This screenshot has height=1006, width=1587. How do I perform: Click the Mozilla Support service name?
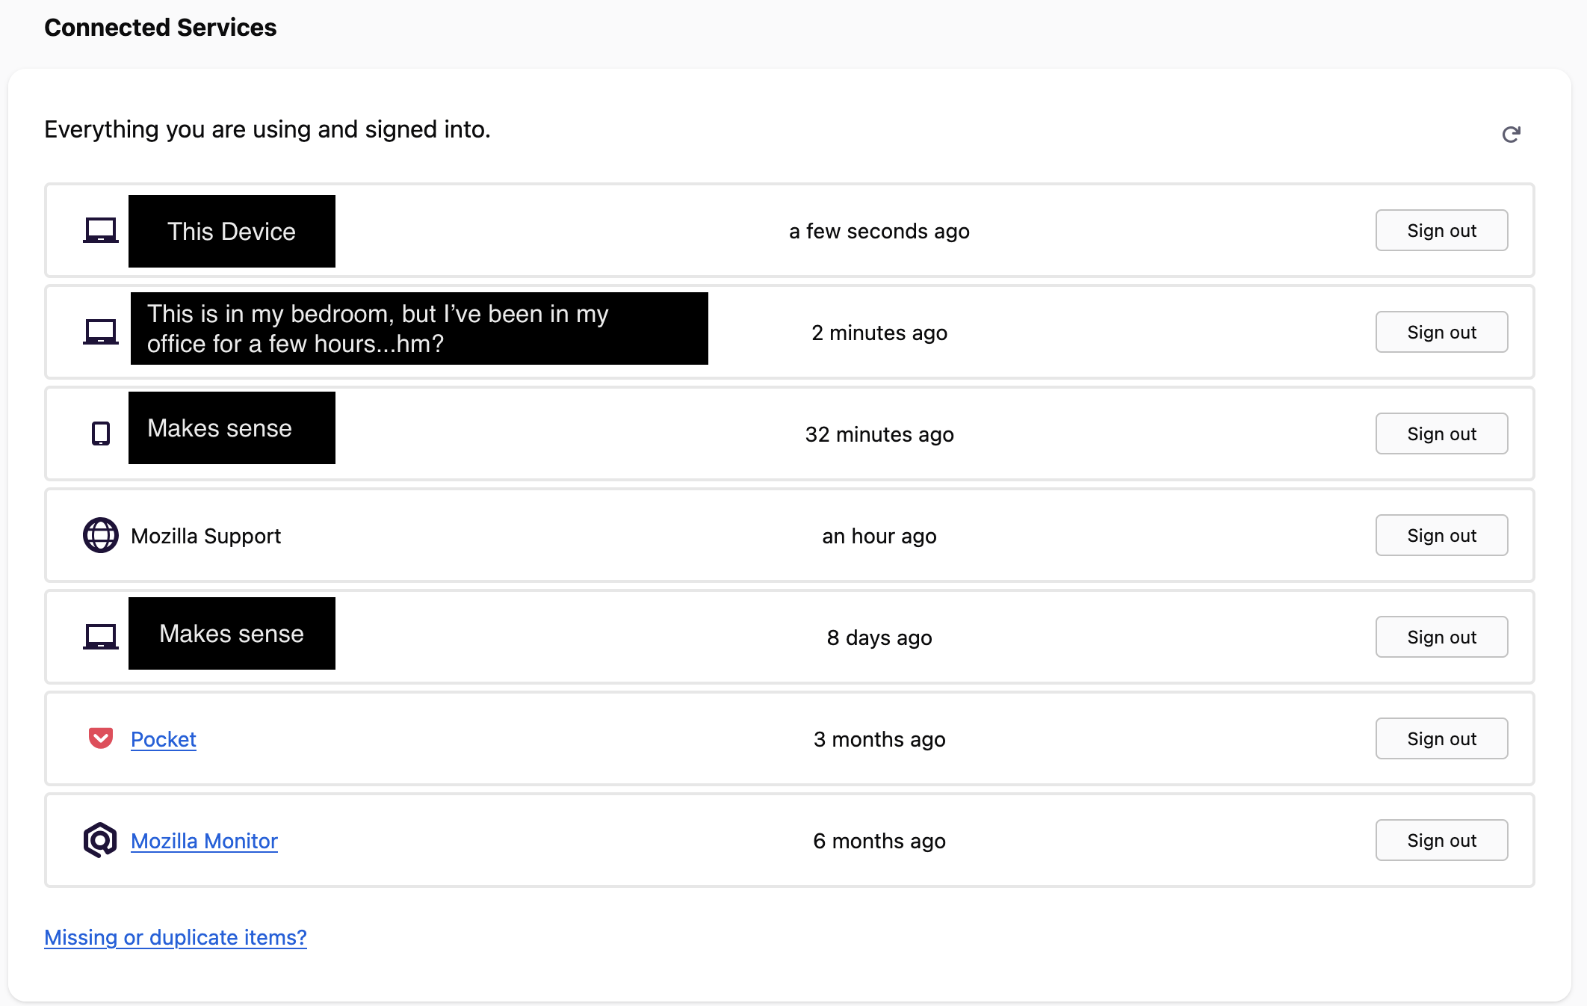(205, 536)
